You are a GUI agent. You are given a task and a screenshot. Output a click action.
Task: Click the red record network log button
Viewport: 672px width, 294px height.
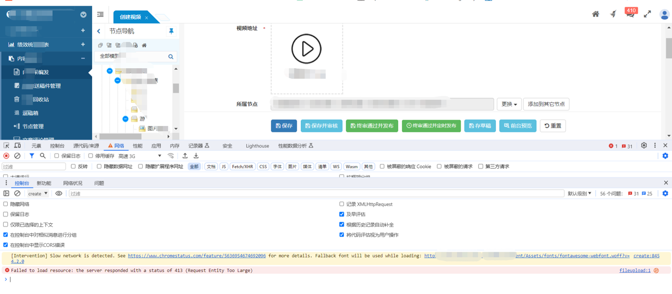click(x=6, y=156)
